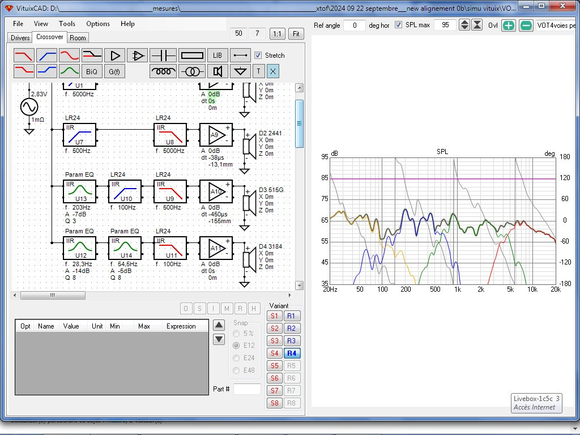Screen dimensions: 580x435
Task: Open the View menu
Action: [x=41, y=24]
